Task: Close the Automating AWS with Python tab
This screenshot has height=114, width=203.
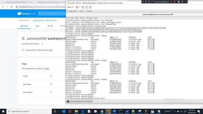Action: (x=30, y=2)
